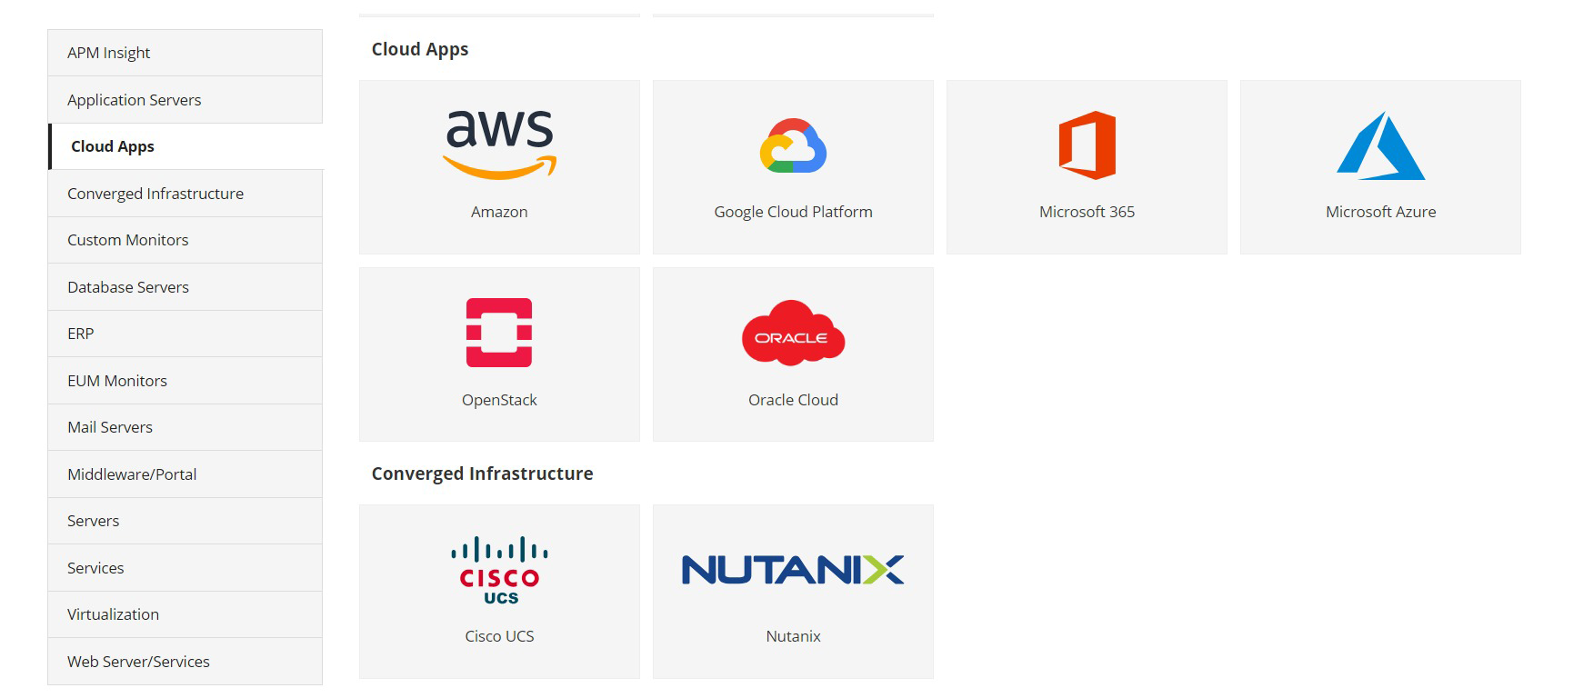Open Web Server/Services category
1593x698 pixels.
(185, 662)
